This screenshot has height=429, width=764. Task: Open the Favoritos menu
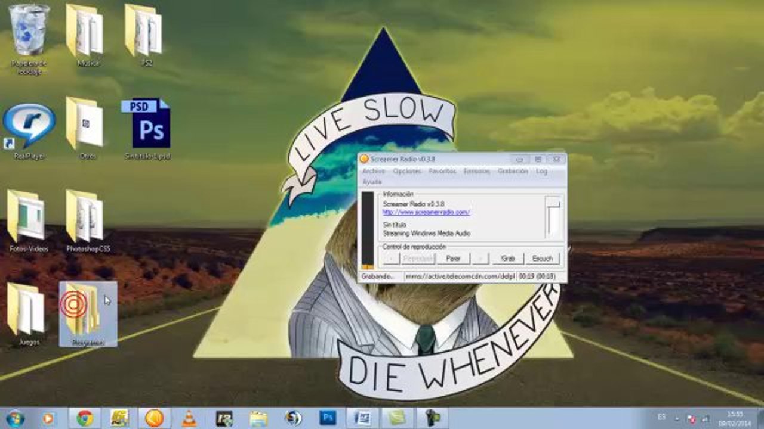442,171
